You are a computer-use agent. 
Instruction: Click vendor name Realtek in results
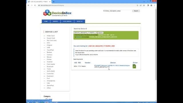click(x=83, y=66)
